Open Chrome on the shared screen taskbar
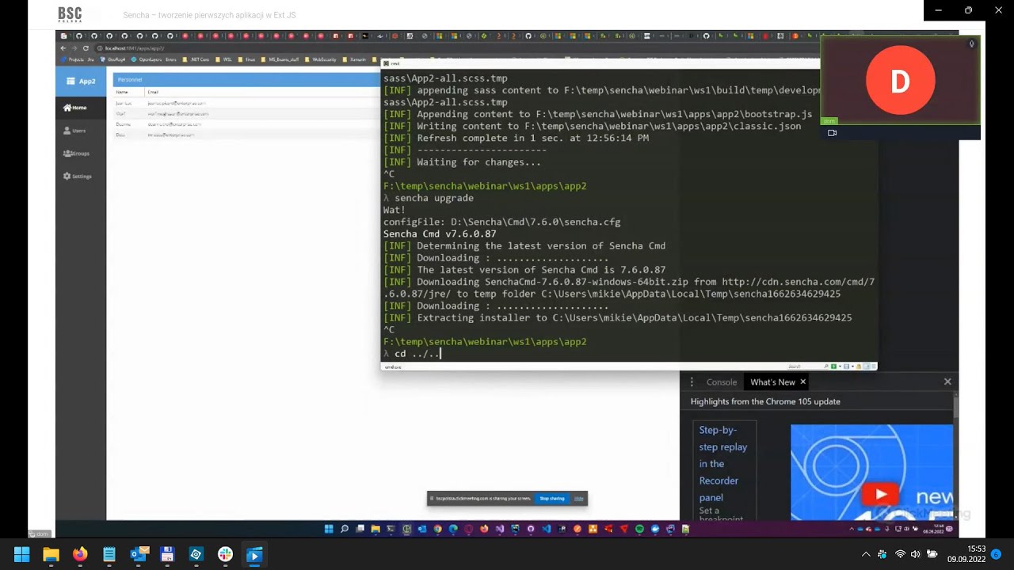 (437, 529)
